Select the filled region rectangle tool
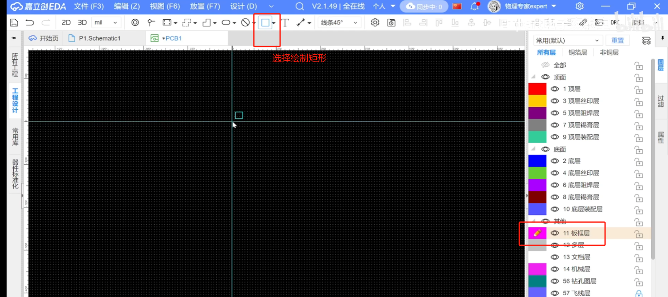Image resolution: width=668 pixels, height=297 pixels. pos(167,22)
